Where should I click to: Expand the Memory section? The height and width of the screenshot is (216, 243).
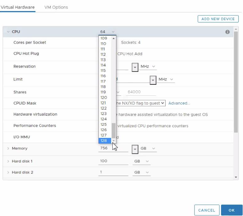(8, 149)
